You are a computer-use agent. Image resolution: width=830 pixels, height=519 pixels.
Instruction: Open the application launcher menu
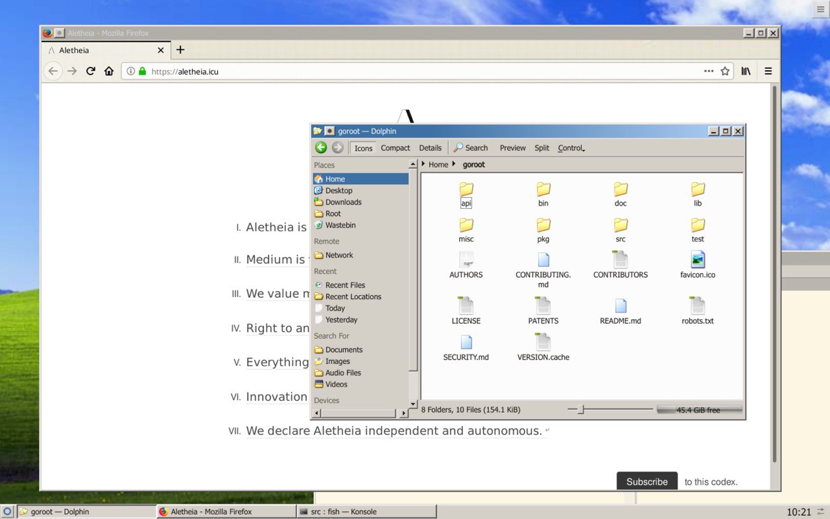(x=8, y=511)
